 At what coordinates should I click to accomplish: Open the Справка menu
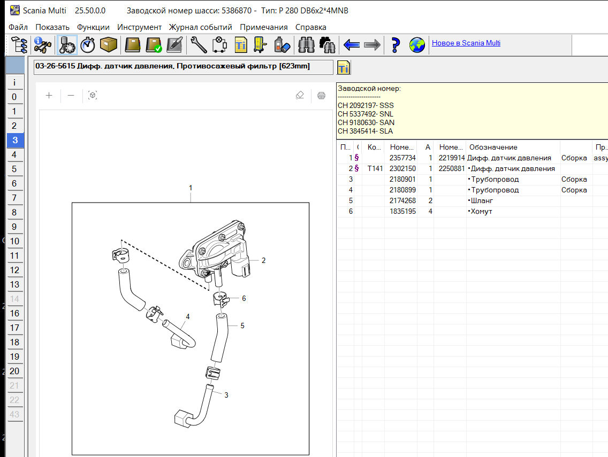tap(310, 27)
